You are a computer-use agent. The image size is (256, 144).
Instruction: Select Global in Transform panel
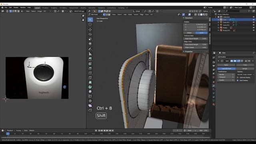pos(189,33)
